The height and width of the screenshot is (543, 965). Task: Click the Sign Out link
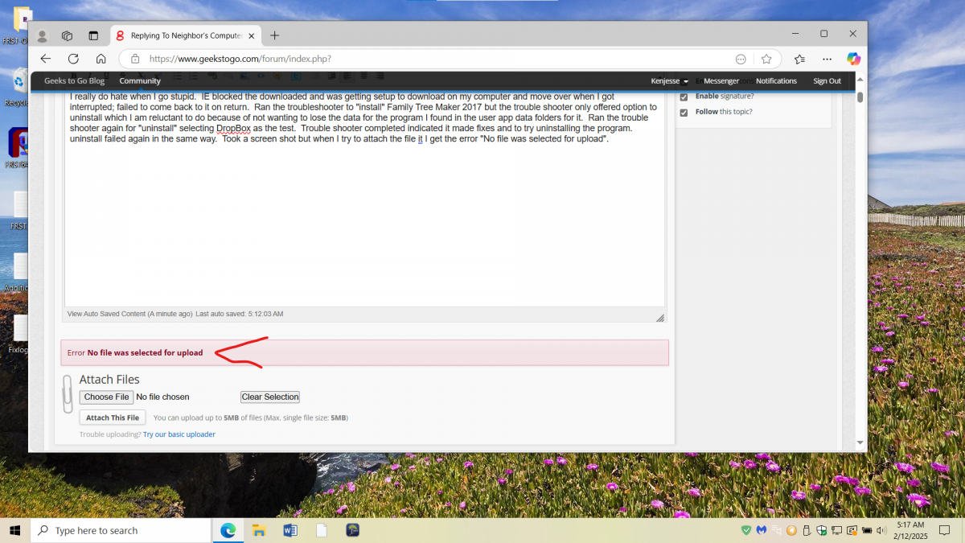click(827, 80)
